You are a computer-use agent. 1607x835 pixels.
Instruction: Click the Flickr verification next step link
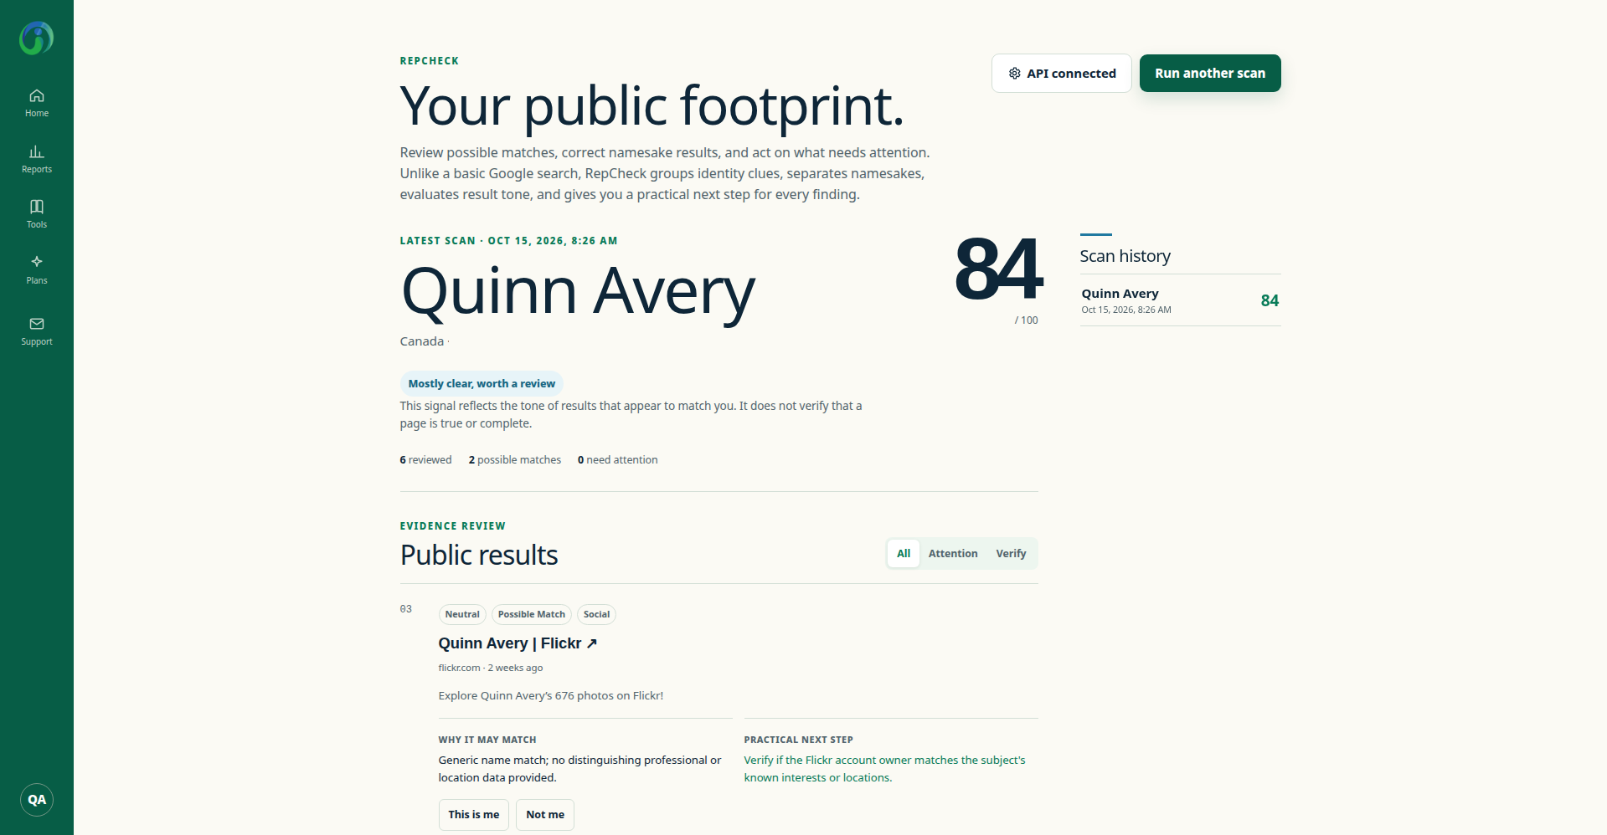tap(884, 769)
